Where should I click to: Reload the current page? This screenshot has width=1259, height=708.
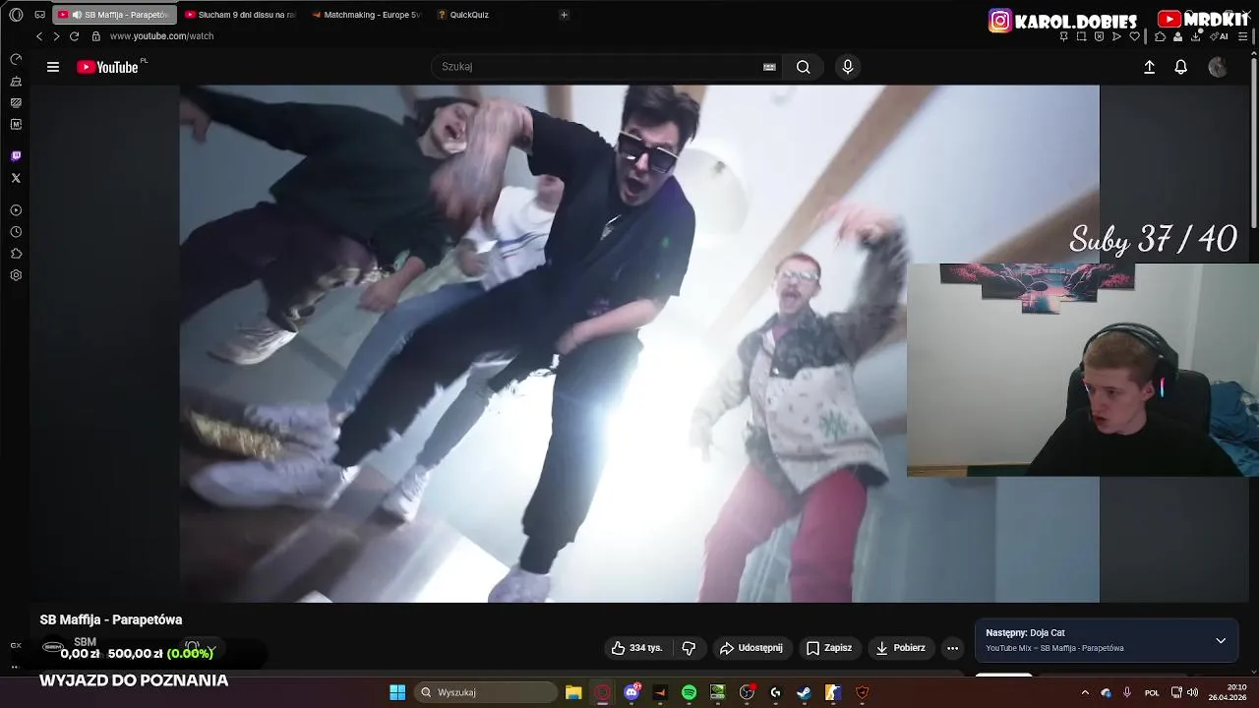pyautogui.click(x=74, y=36)
